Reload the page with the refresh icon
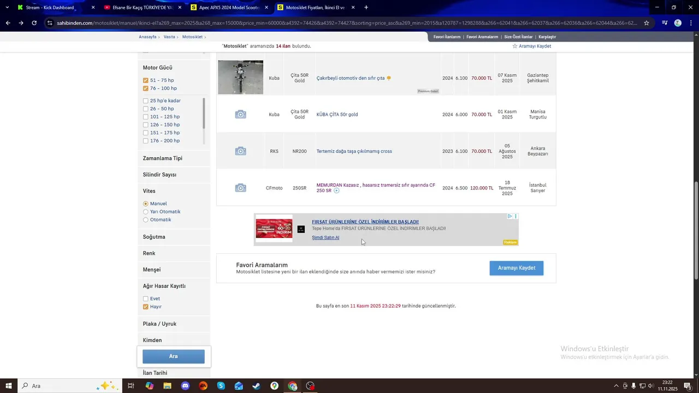This screenshot has width=699, height=393. click(34, 23)
